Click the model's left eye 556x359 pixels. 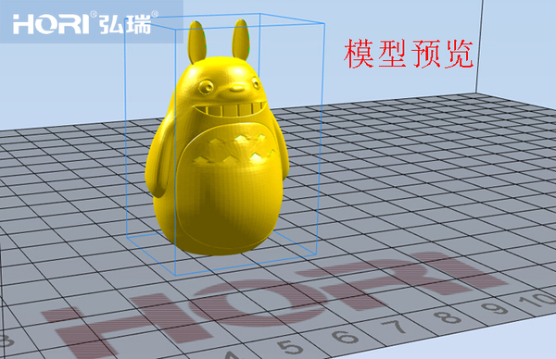pyautogui.click(x=206, y=87)
